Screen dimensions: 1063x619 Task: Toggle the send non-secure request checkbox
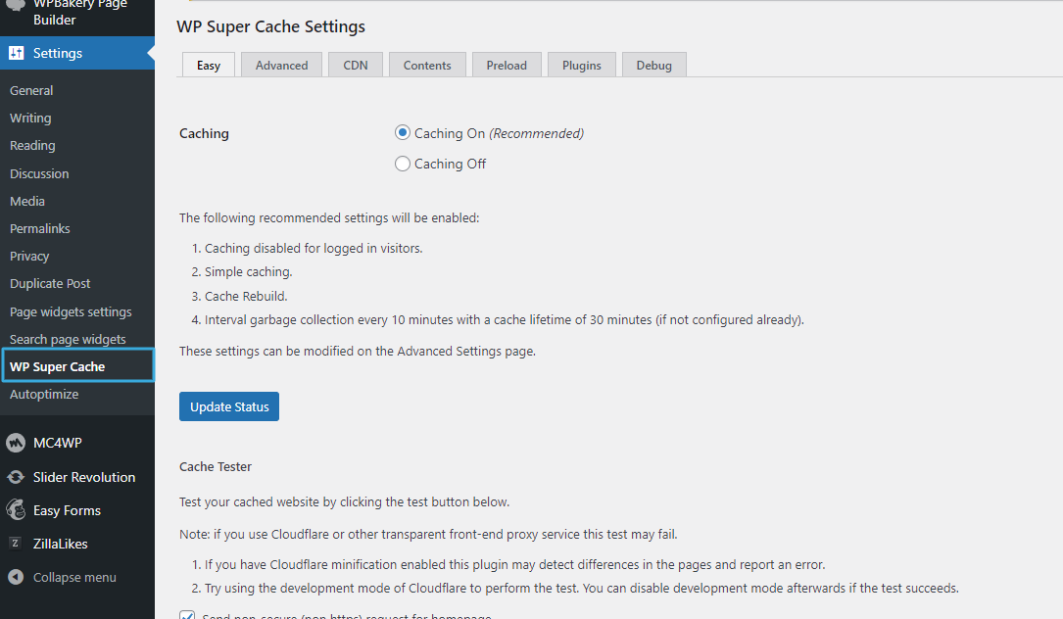(187, 615)
